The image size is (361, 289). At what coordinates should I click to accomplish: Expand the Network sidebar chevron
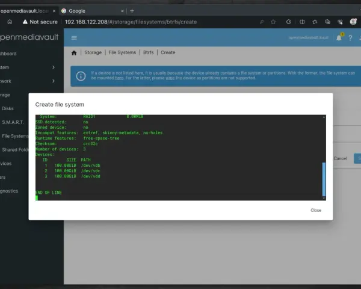point(54,81)
